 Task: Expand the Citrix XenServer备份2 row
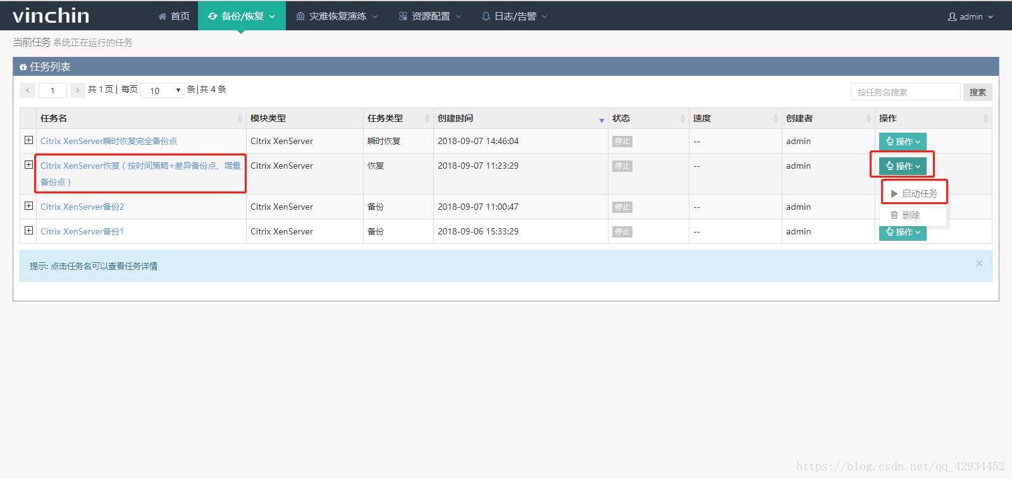(28, 206)
